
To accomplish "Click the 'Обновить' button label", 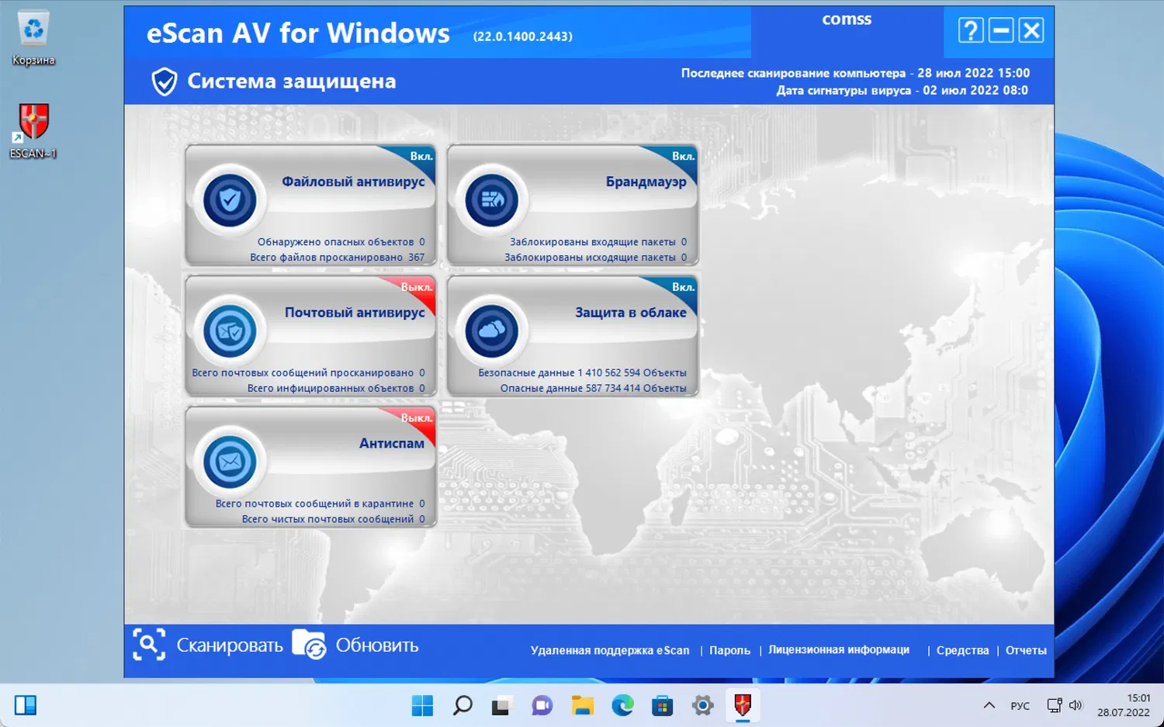I will coord(377,646).
